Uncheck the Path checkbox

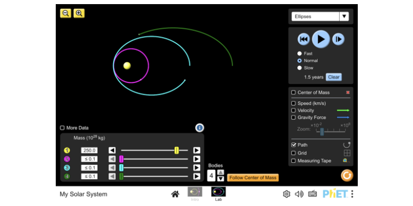[294, 145]
